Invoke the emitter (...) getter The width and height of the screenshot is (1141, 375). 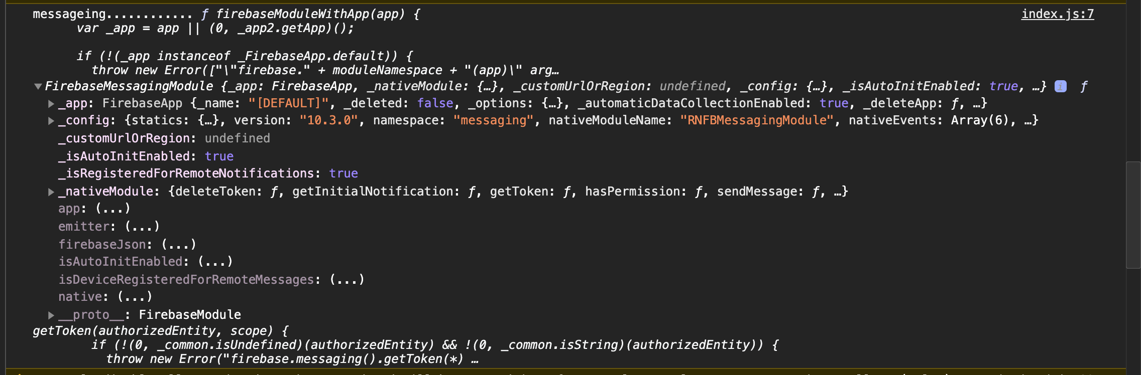[x=142, y=227]
